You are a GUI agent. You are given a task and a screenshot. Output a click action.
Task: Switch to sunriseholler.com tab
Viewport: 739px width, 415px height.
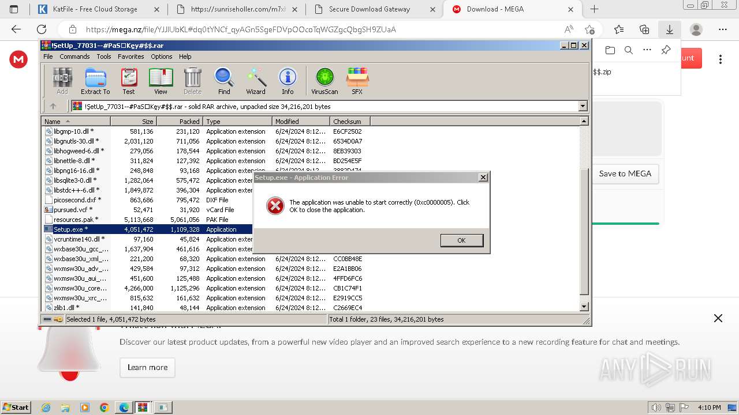coord(237,9)
